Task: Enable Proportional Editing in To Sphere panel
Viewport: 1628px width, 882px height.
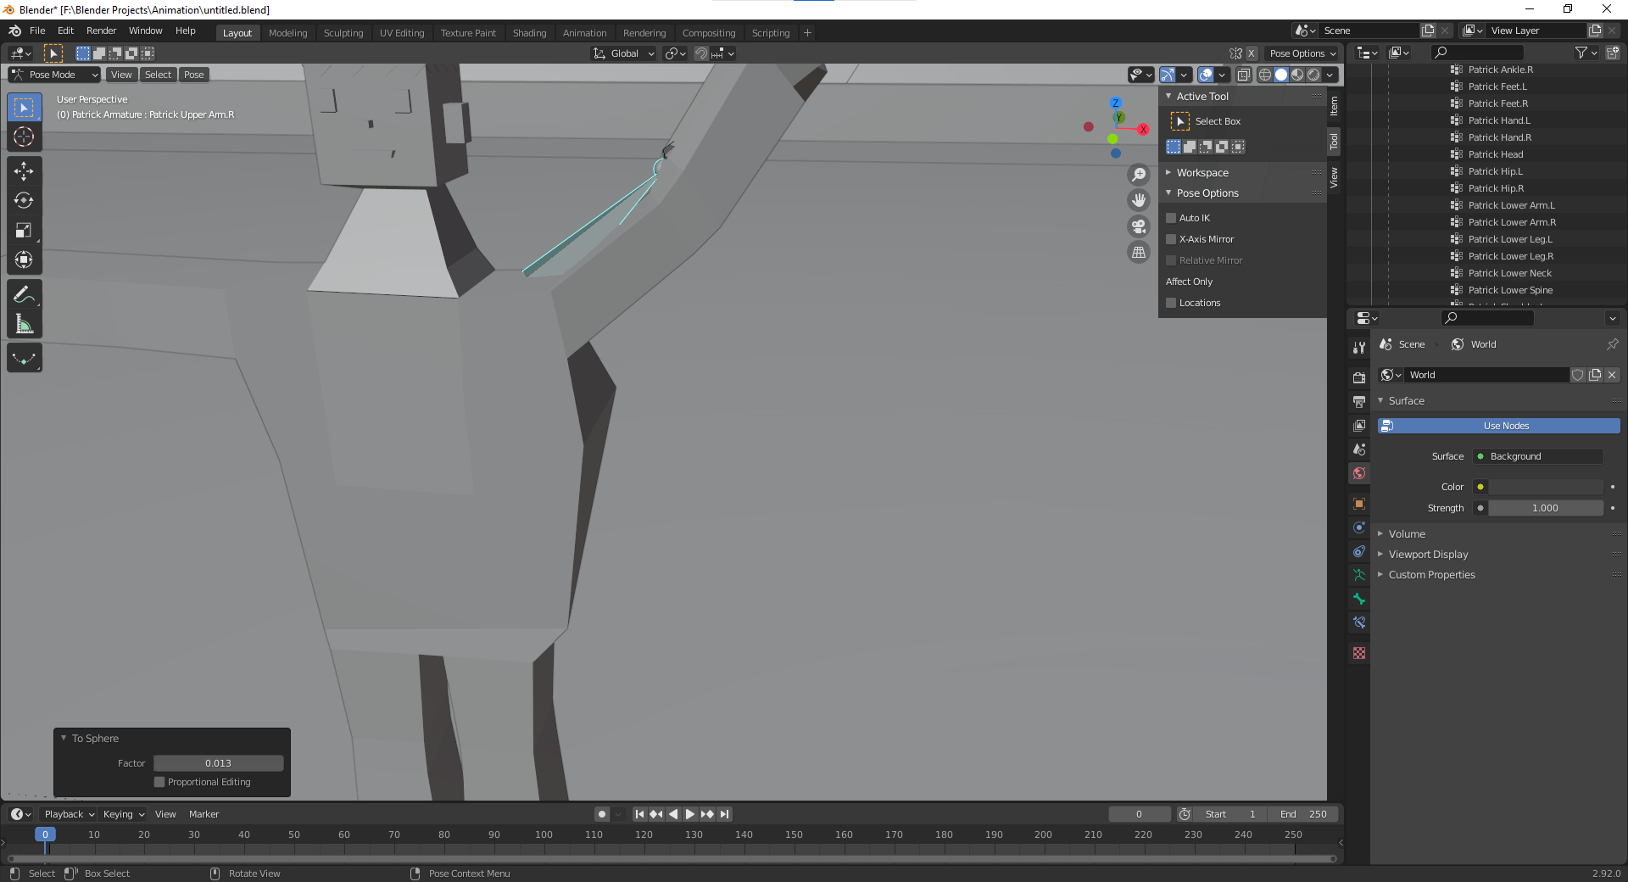Action: click(x=159, y=782)
